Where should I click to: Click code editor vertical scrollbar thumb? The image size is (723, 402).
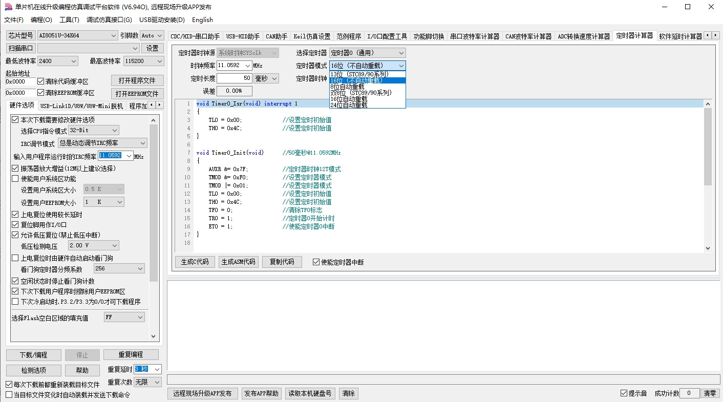[708, 147]
